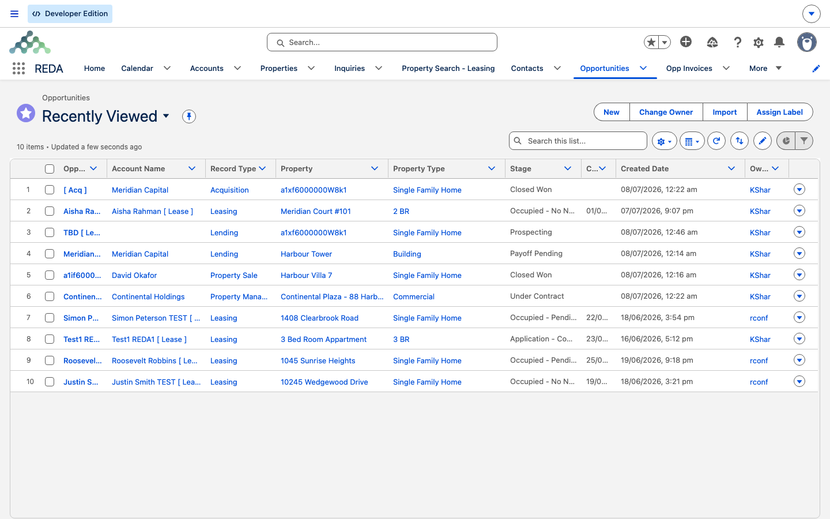This screenshot has width=830, height=519.
Task: Pin the Recently Viewed list view
Action: (x=189, y=116)
